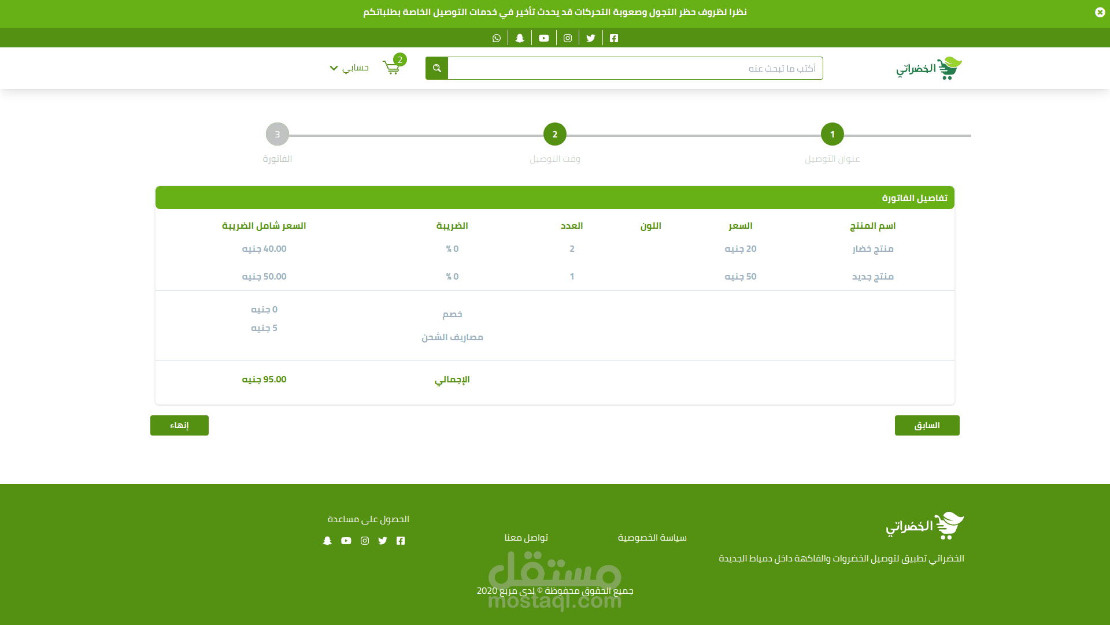Click the Snapchat icon in top bar
Screen dimensions: 1110x625
(520, 38)
